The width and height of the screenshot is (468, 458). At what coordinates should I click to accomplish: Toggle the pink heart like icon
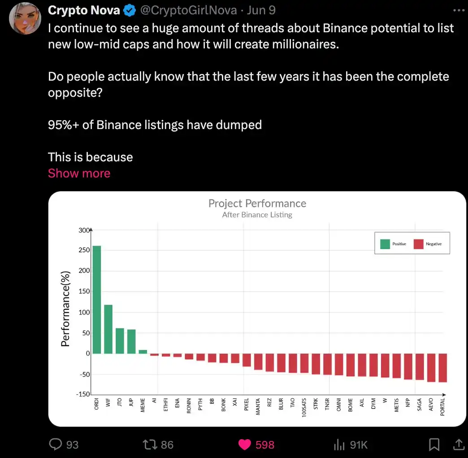click(245, 444)
